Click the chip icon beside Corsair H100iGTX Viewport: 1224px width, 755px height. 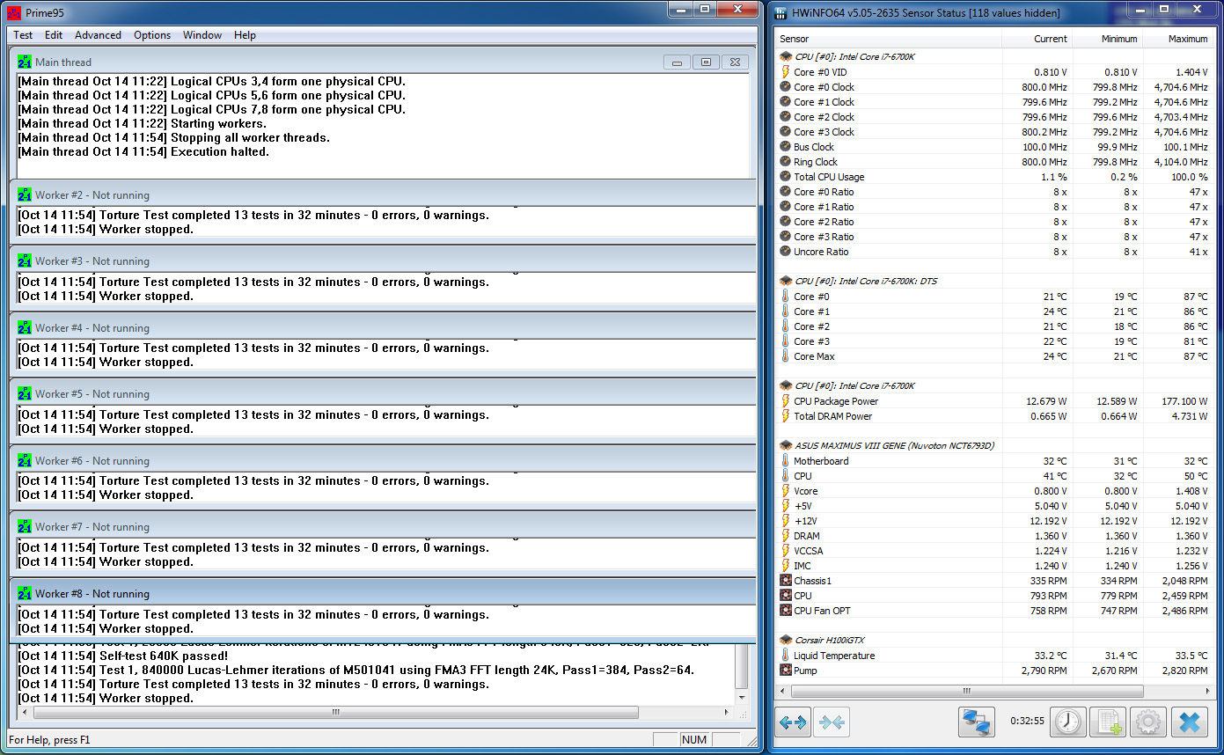(x=786, y=640)
